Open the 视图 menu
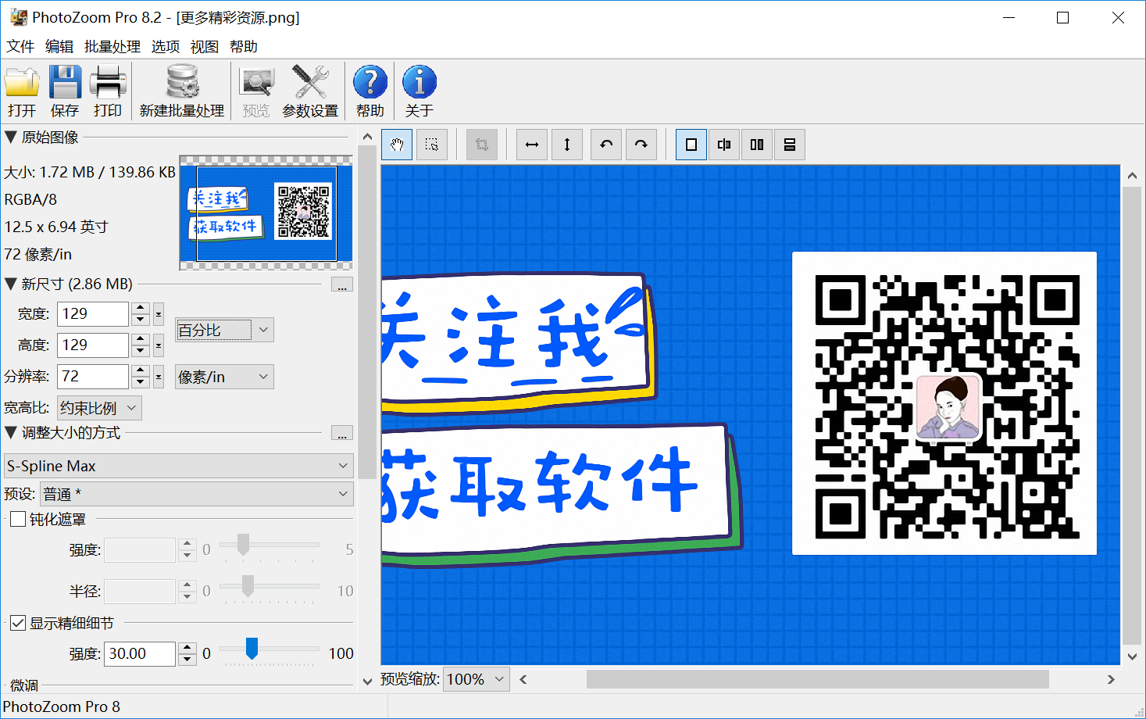Image resolution: width=1146 pixels, height=719 pixels. point(205,47)
